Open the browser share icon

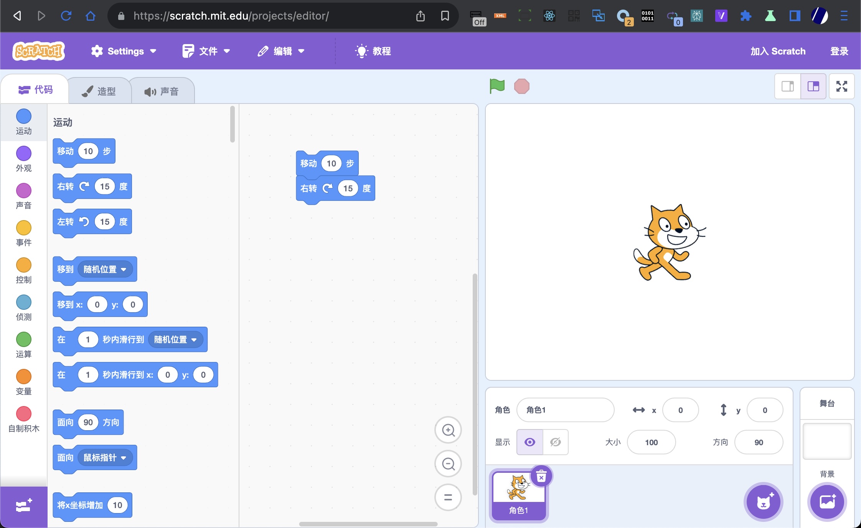421,16
